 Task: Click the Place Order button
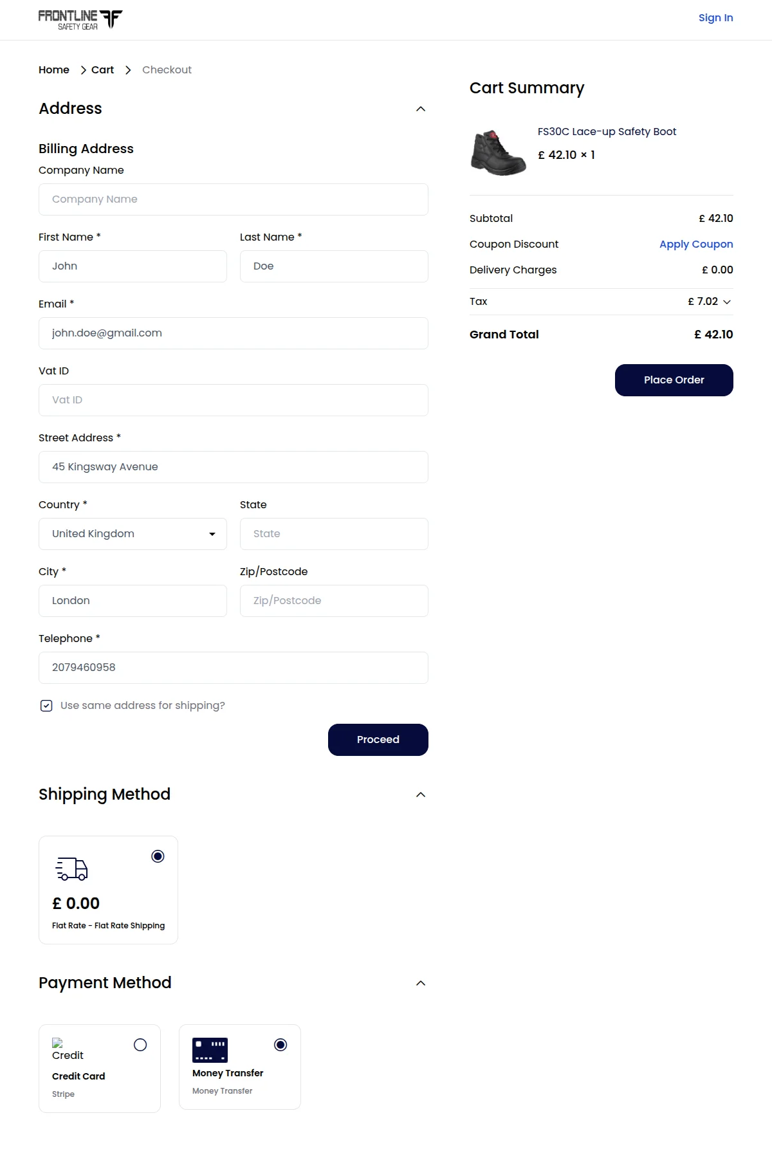click(674, 380)
